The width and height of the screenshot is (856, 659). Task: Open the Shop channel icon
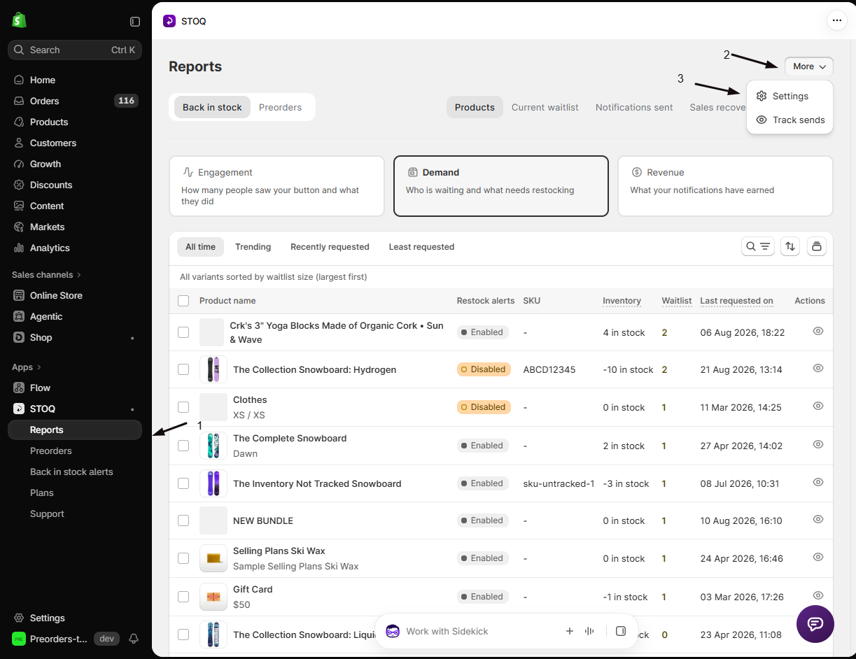tap(19, 337)
